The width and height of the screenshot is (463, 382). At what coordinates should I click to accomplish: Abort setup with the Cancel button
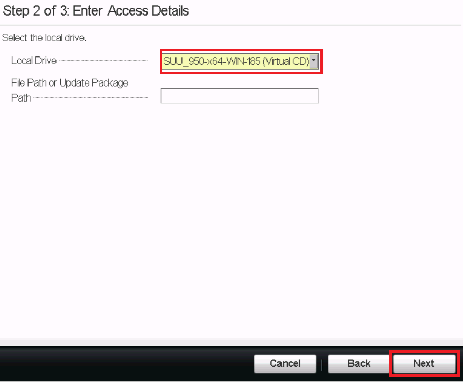pyautogui.click(x=285, y=363)
